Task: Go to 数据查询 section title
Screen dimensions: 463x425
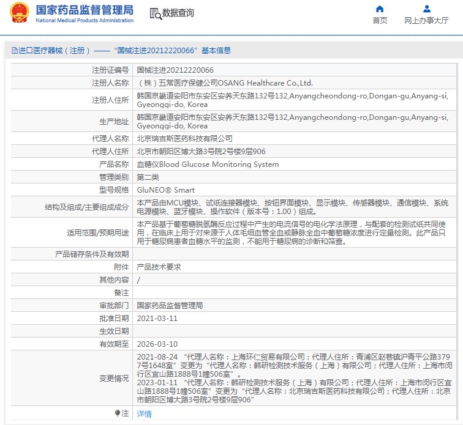Action: (178, 13)
